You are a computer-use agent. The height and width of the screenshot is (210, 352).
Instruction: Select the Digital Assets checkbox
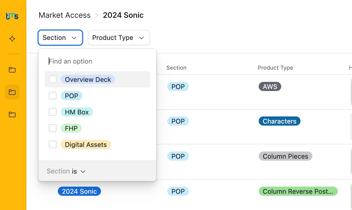(x=53, y=145)
